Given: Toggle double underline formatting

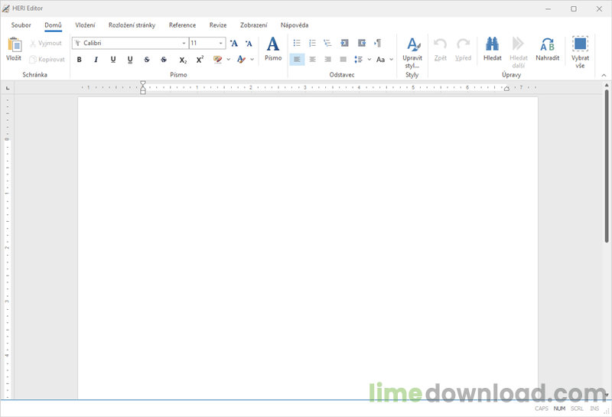Looking at the screenshot, I should pos(130,60).
